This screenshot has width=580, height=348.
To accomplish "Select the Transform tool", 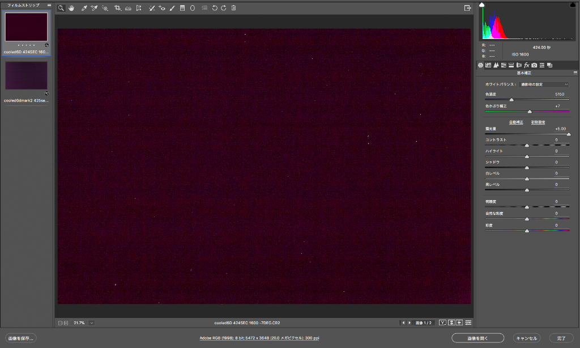I will click(139, 8).
